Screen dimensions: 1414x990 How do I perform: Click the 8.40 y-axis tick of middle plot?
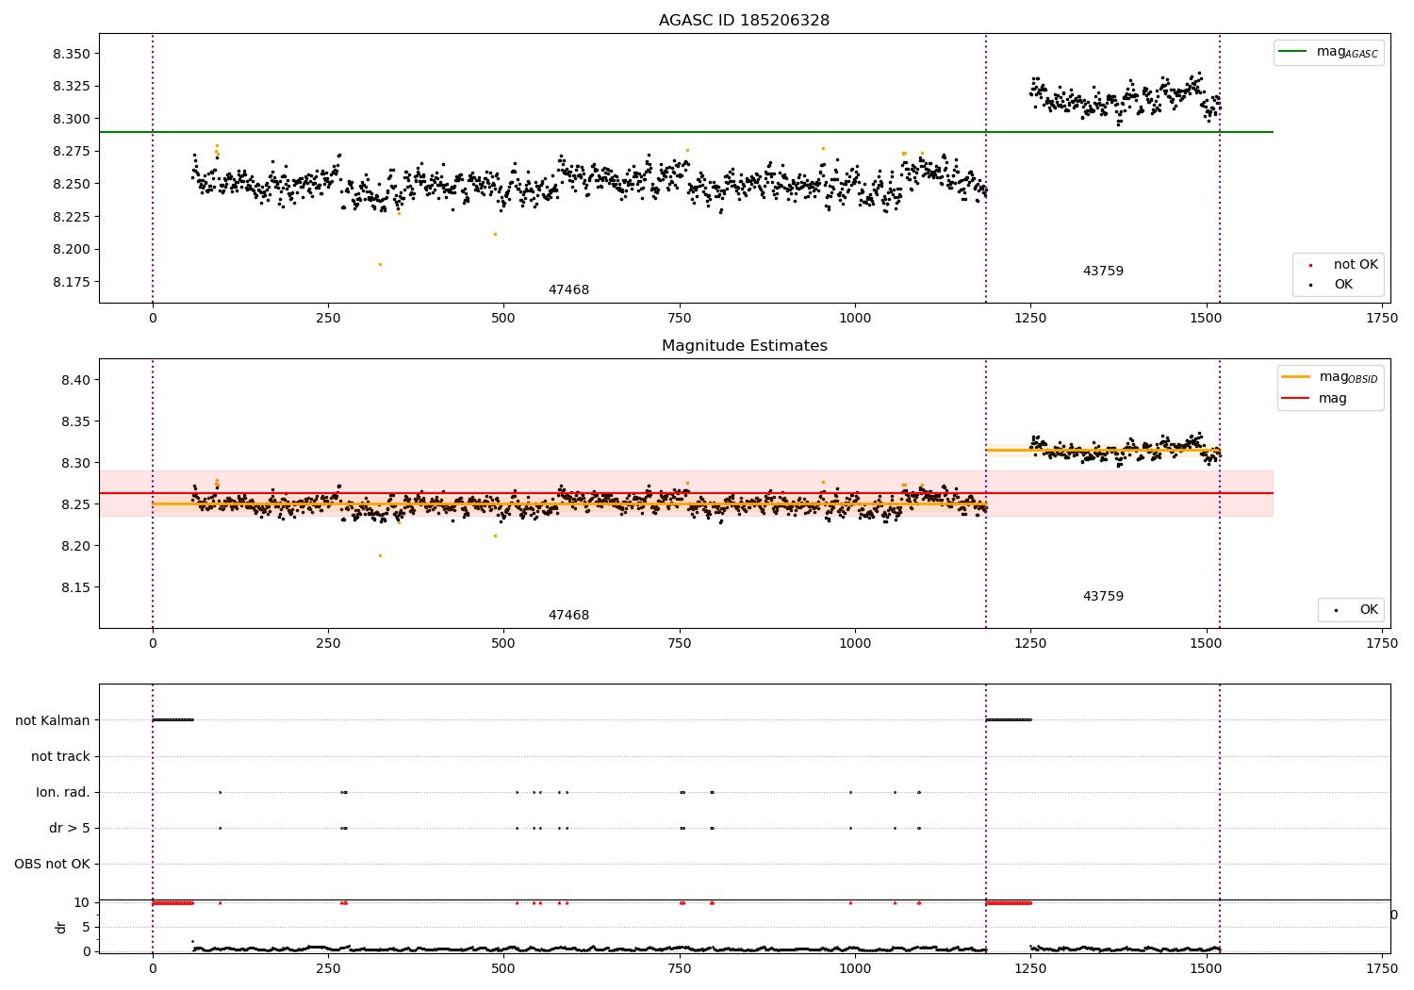(x=75, y=380)
